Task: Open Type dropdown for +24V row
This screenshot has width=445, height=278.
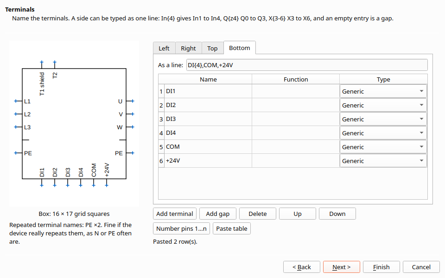Action: point(383,161)
